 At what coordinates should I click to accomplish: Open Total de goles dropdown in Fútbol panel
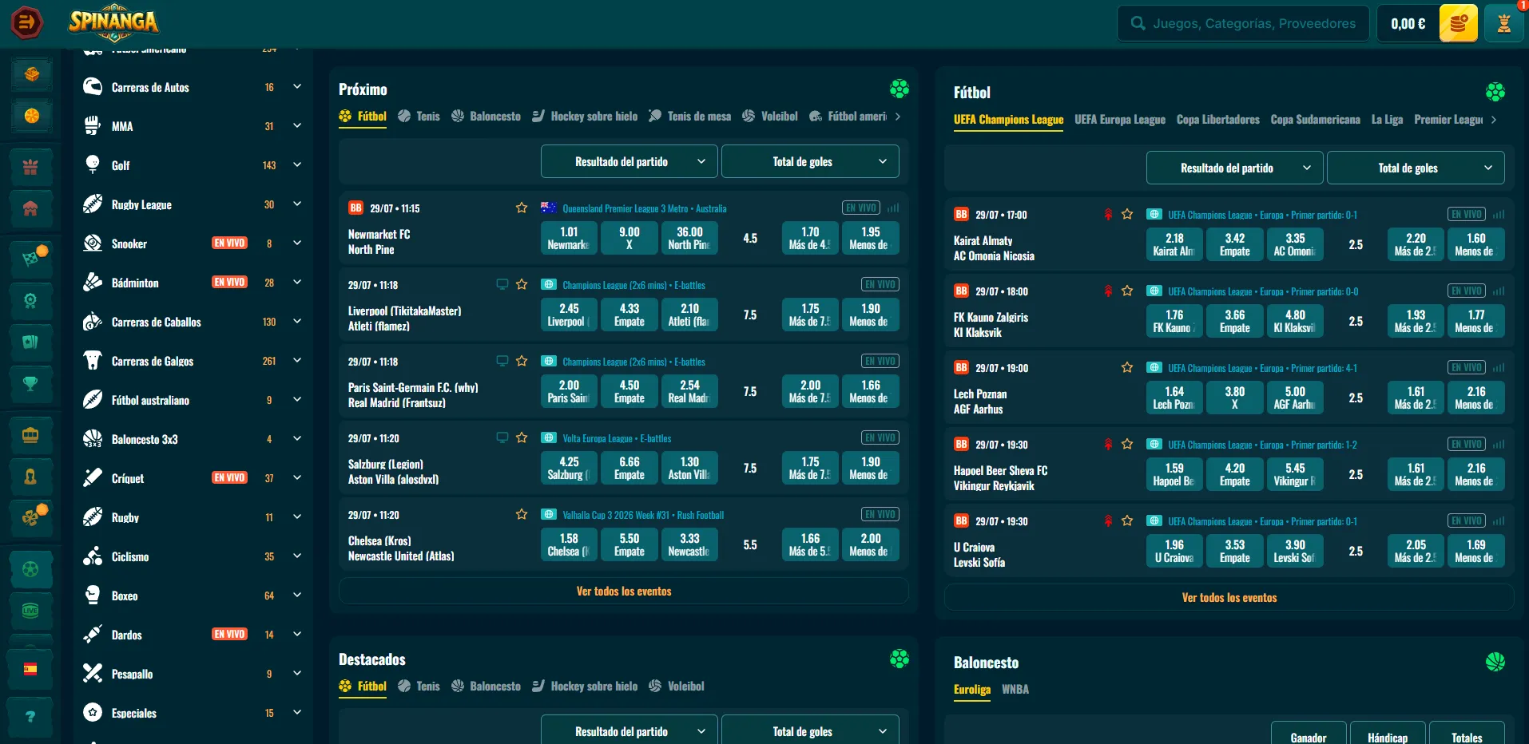tap(1416, 168)
